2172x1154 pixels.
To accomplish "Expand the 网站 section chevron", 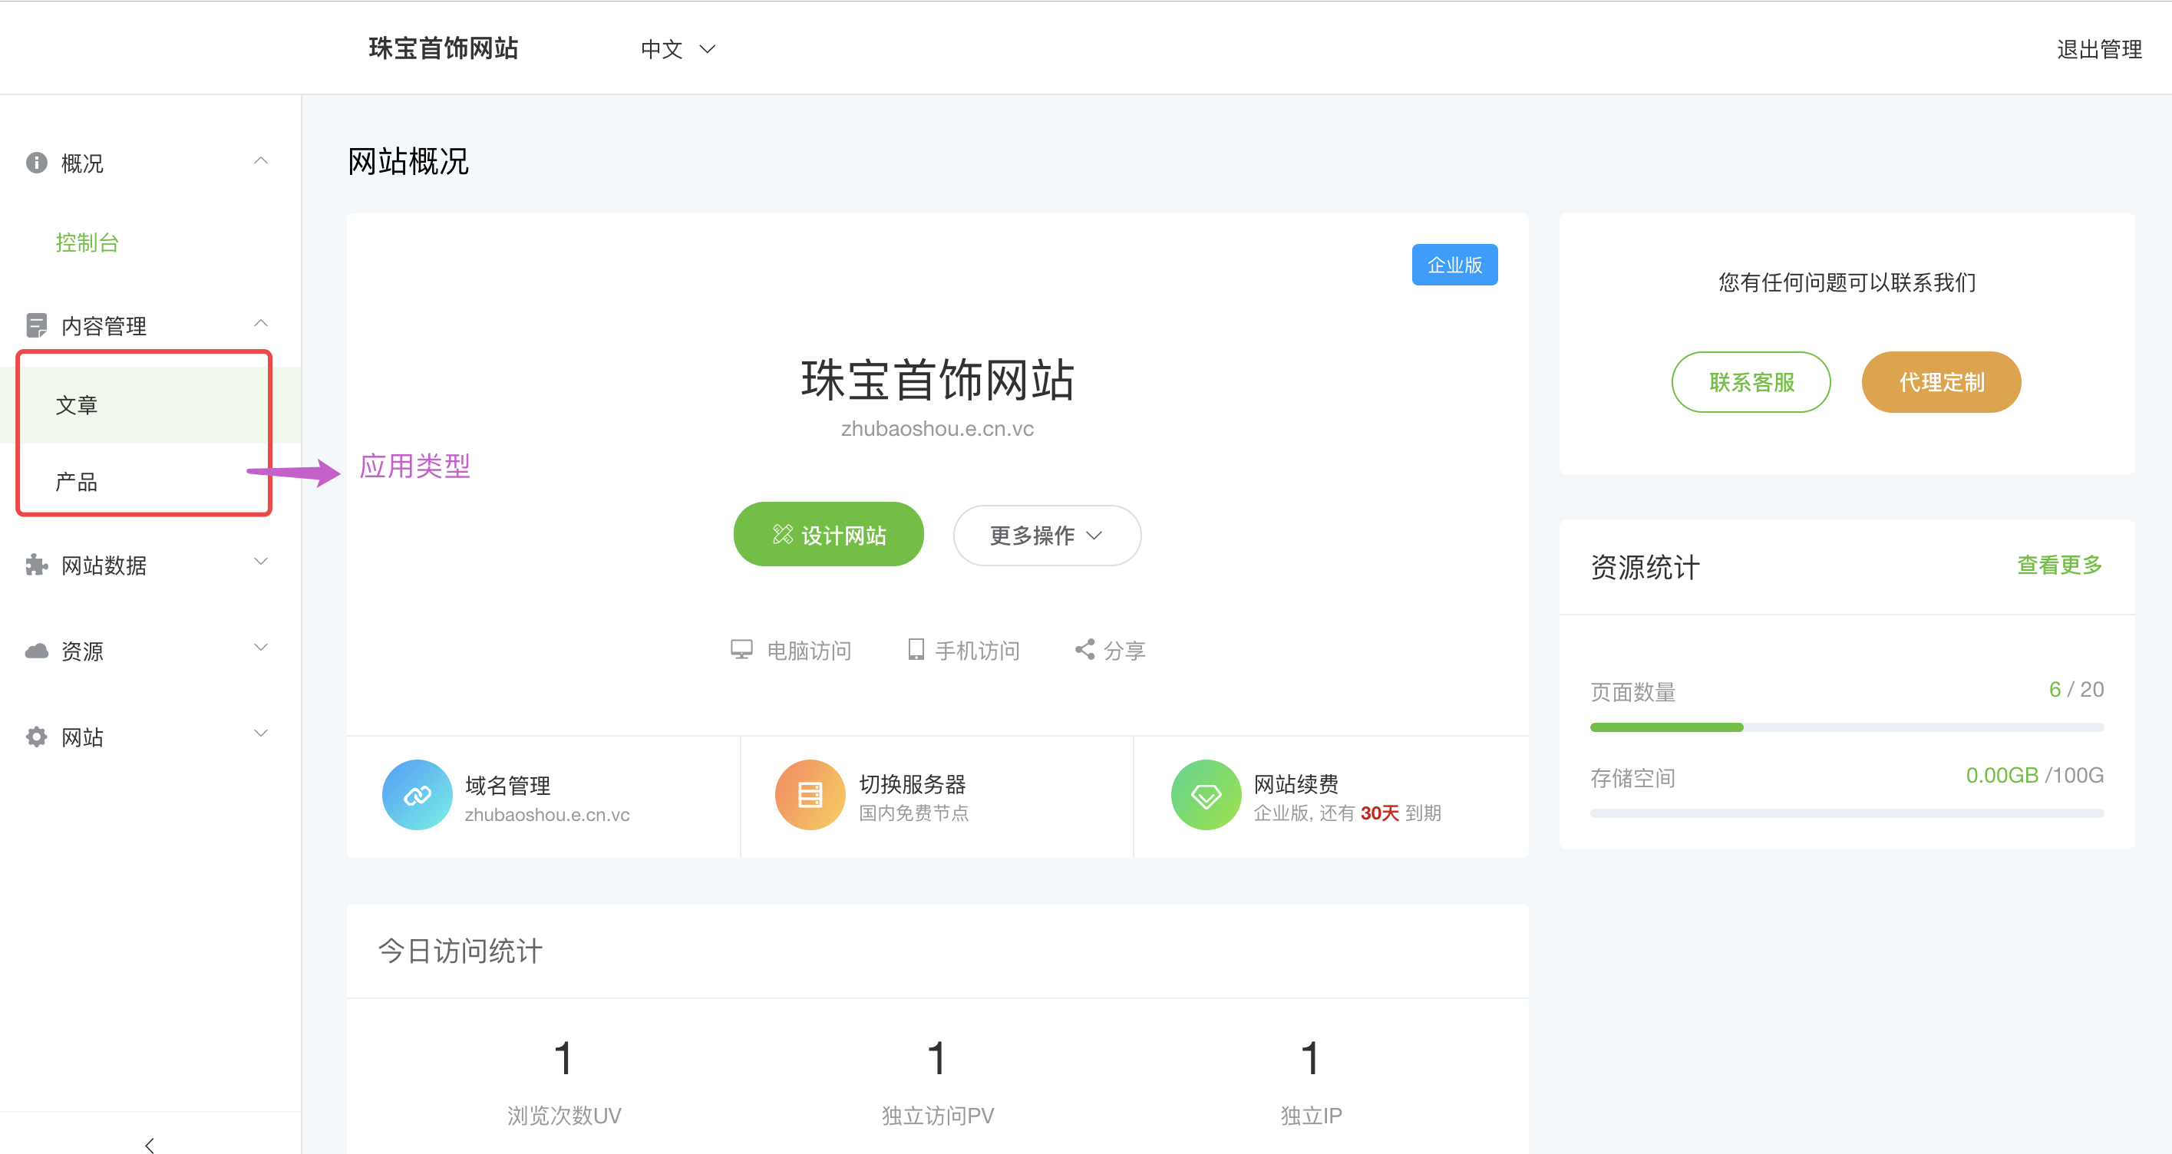I will (262, 734).
